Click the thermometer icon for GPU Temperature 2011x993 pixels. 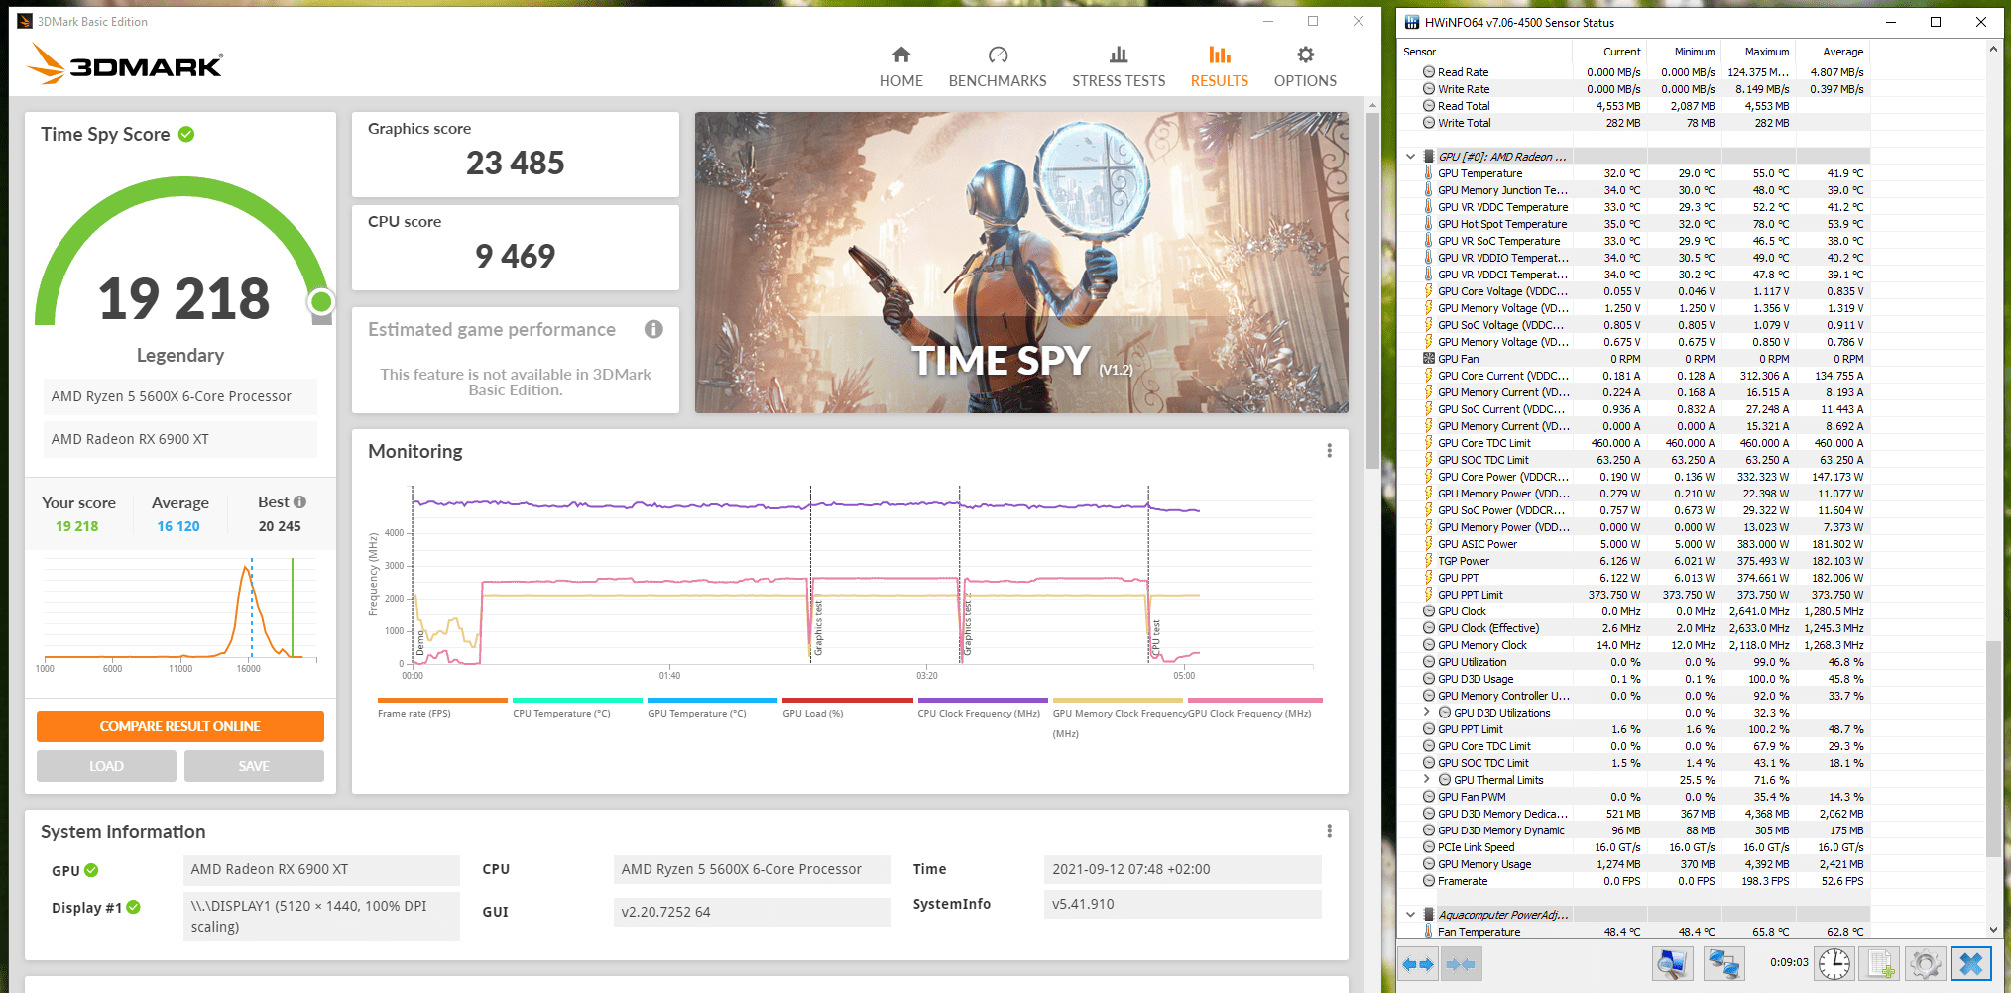(1429, 173)
